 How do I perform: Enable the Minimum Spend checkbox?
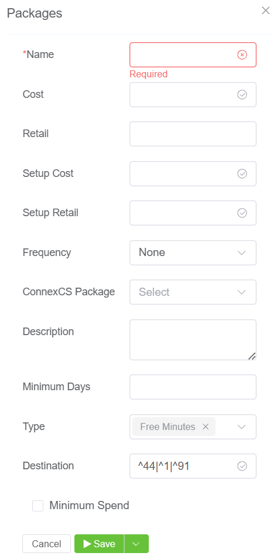(x=38, y=506)
